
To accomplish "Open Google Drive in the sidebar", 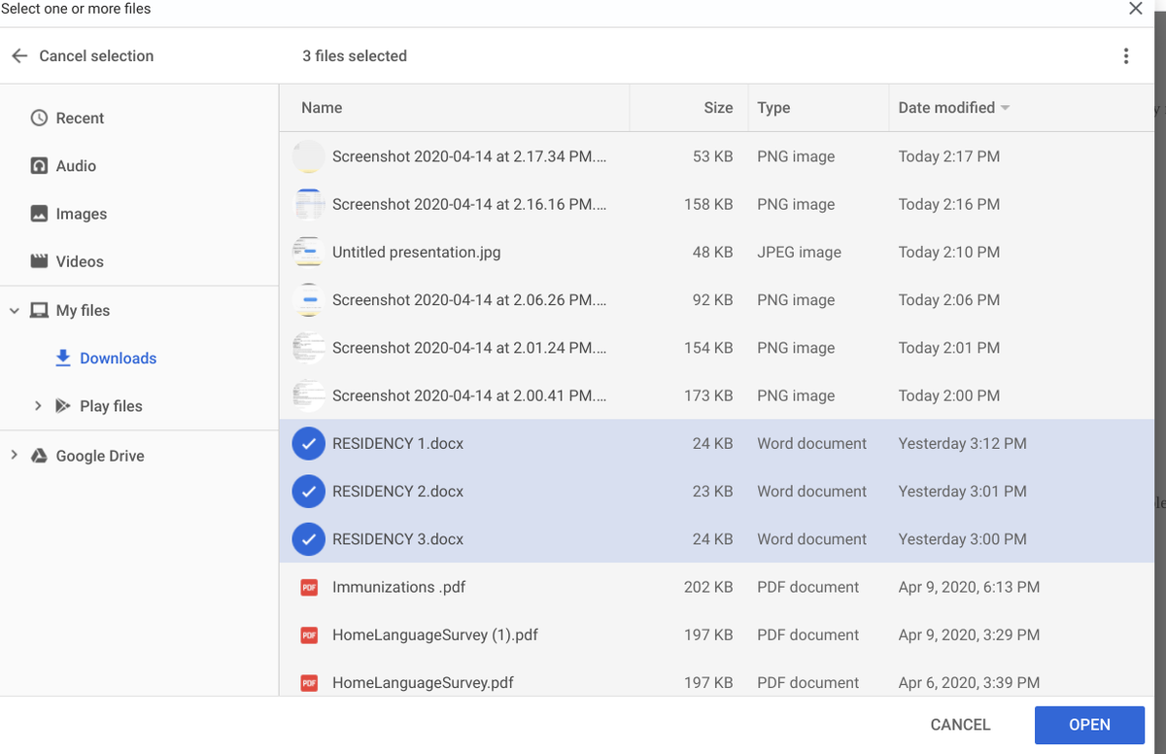I will click(100, 456).
